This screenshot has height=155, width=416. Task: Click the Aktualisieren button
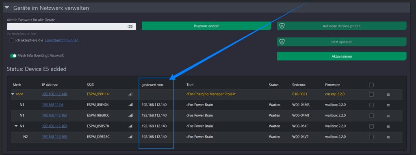(x=342, y=56)
